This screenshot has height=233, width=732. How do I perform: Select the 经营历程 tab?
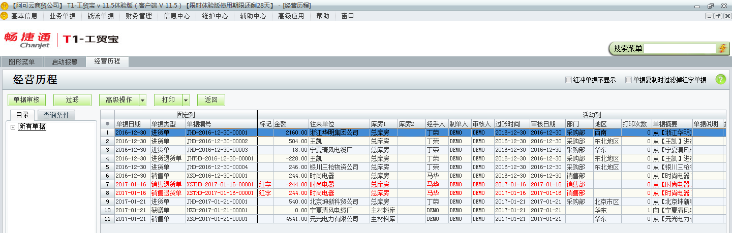(107, 61)
